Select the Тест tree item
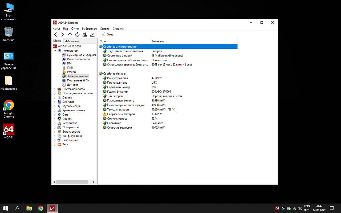 [63, 144]
